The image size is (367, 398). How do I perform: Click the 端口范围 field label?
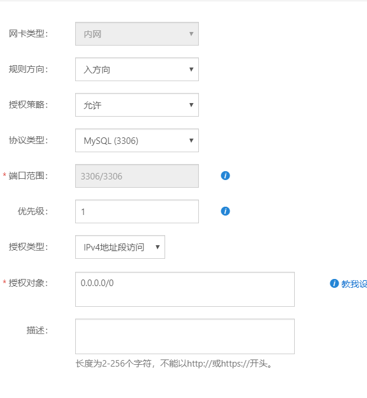tap(28, 176)
